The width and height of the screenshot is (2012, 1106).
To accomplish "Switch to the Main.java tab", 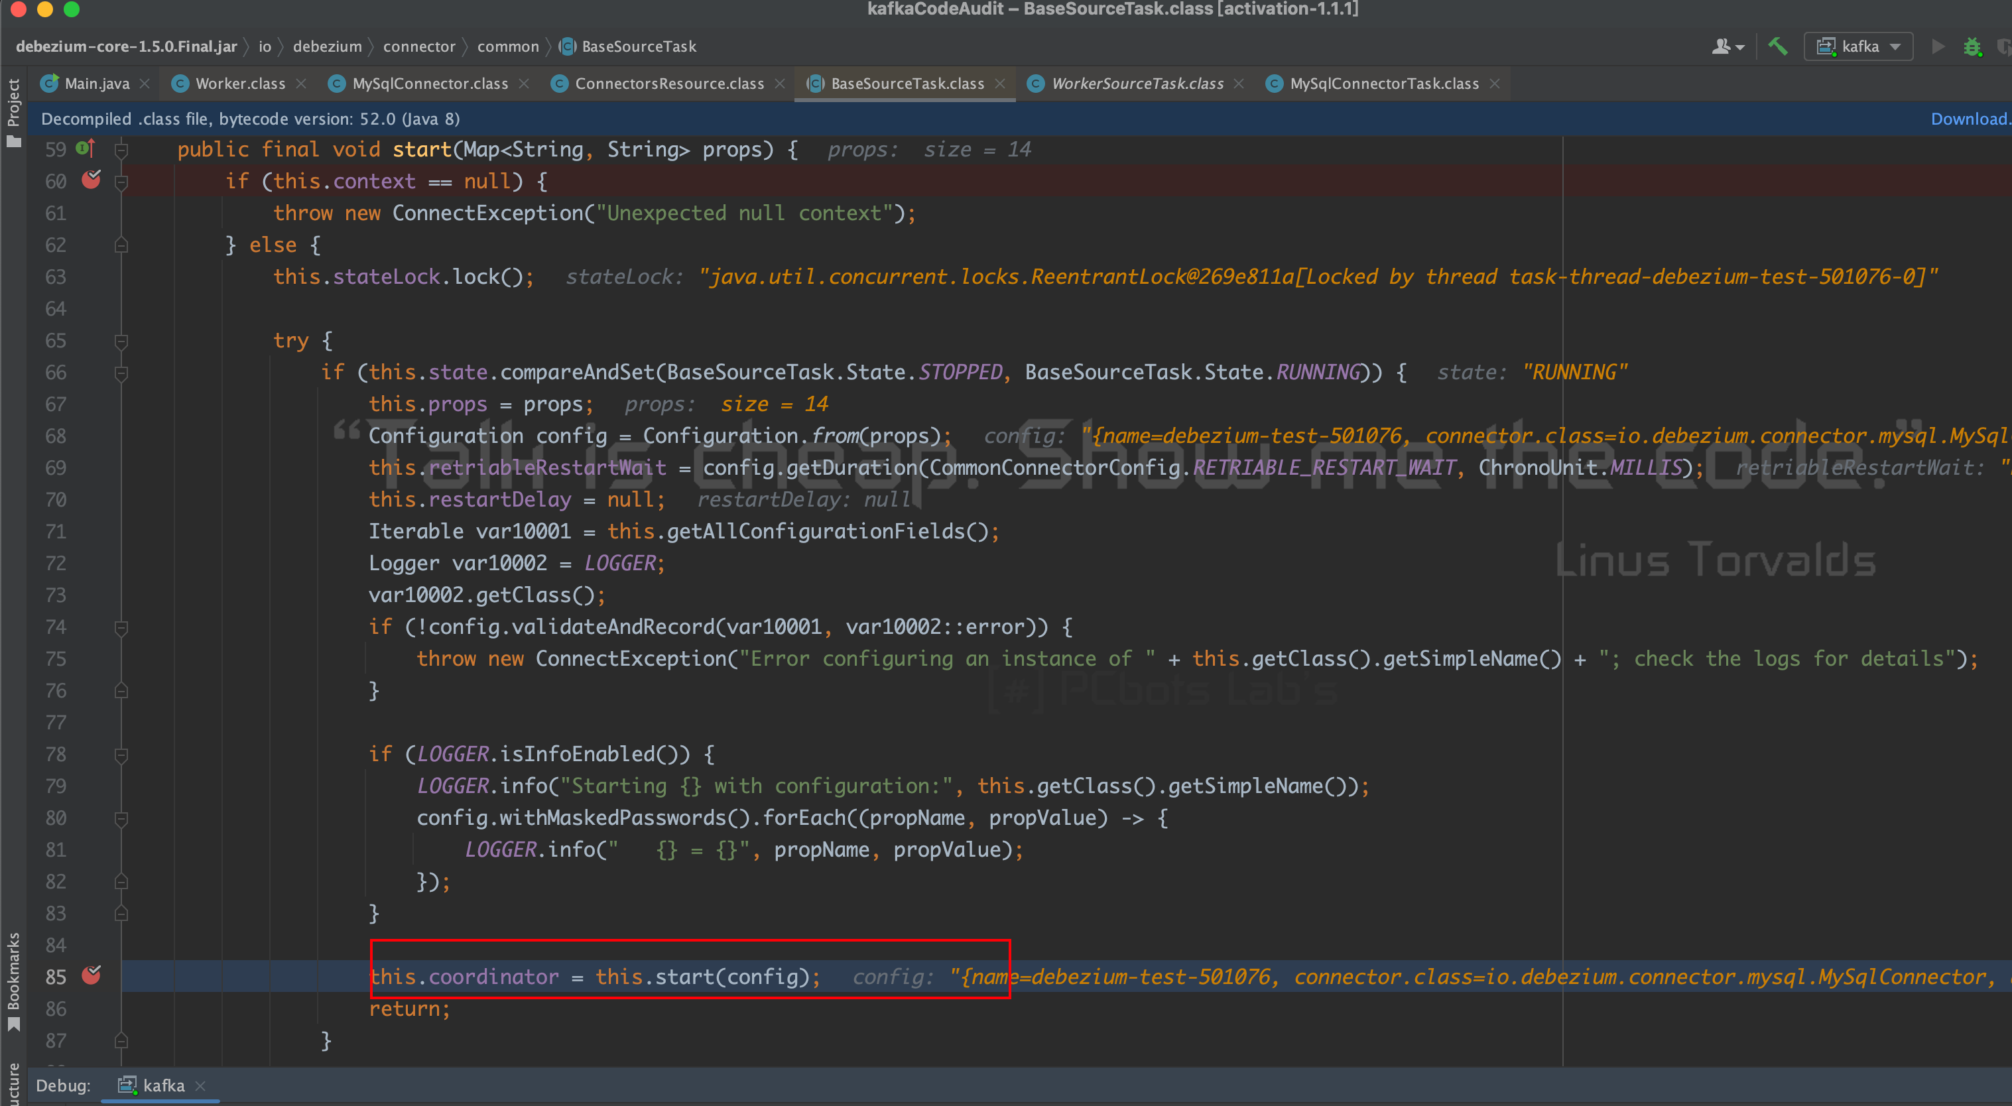I will [x=96, y=84].
